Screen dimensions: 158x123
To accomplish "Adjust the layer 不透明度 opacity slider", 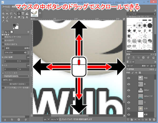I will click(141, 69).
